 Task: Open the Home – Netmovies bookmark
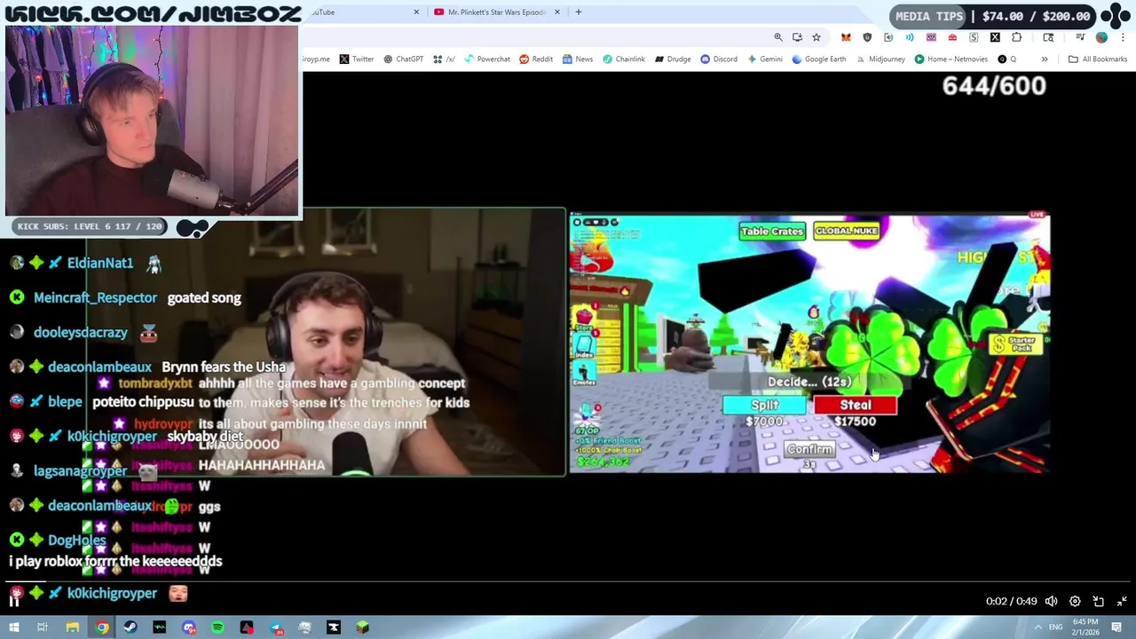(x=951, y=59)
